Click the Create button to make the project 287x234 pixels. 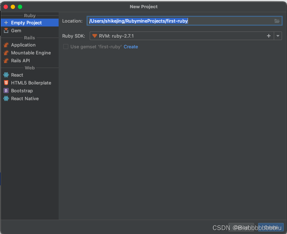pos(271,228)
